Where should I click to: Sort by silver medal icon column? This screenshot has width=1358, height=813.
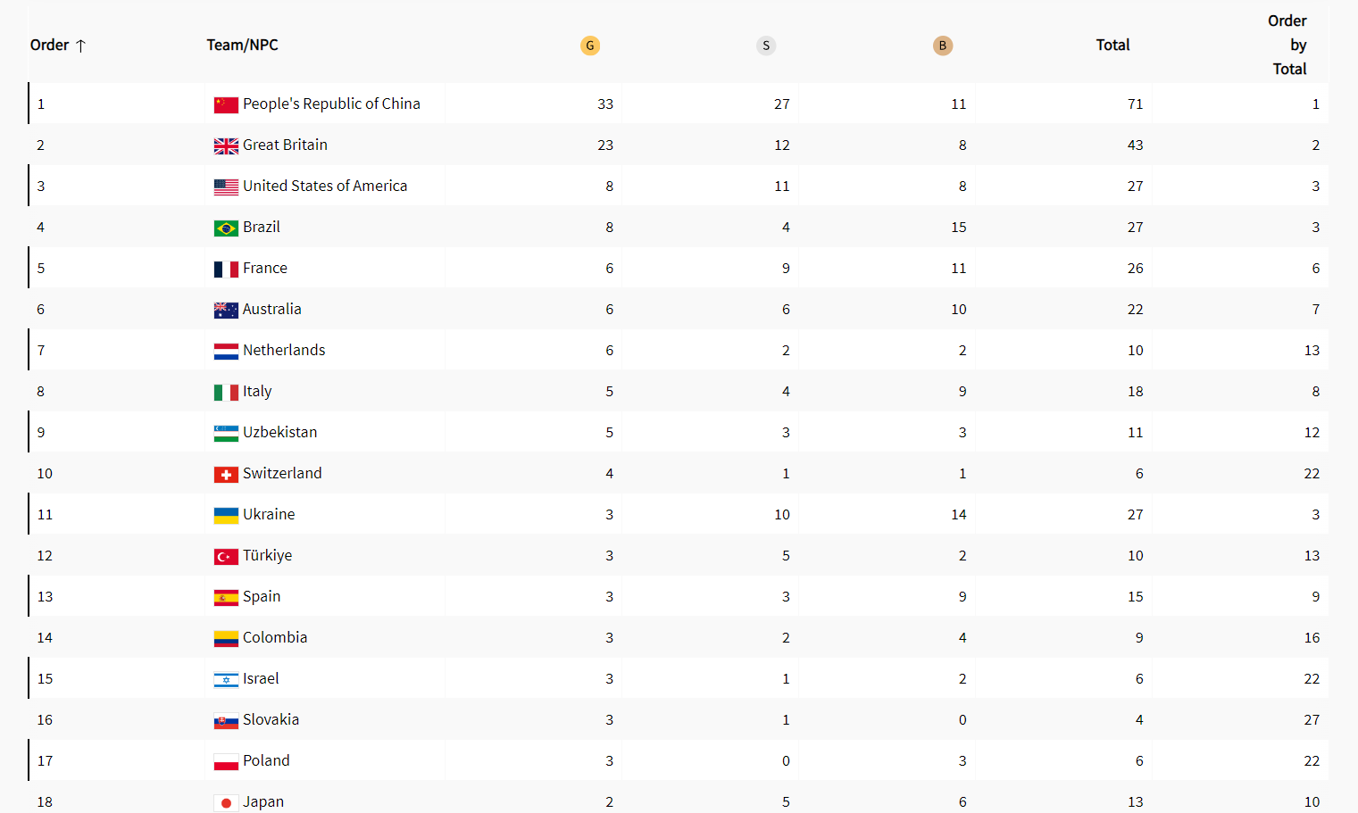pyautogui.click(x=766, y=46)
